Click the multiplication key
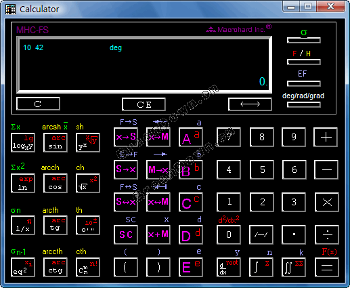350x288 pixels. pos(327,202)
